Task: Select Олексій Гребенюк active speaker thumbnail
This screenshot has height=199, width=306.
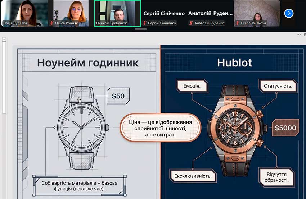Action: point(117,13)
